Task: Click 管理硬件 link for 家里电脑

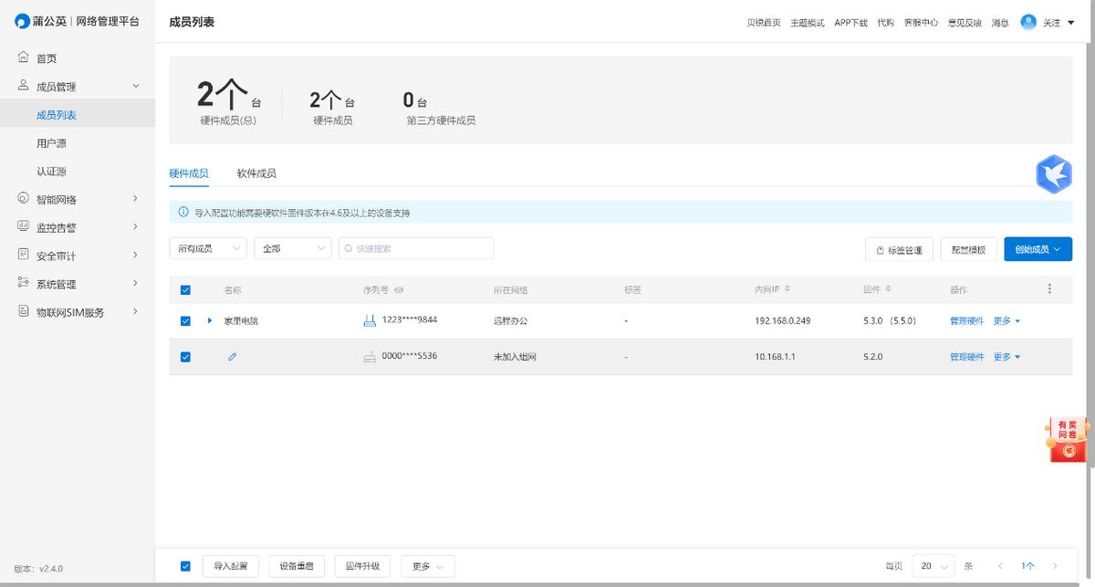Action: pos(966,321)
